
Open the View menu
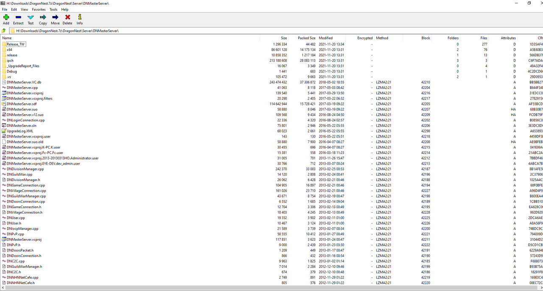(x=25, y=9)
